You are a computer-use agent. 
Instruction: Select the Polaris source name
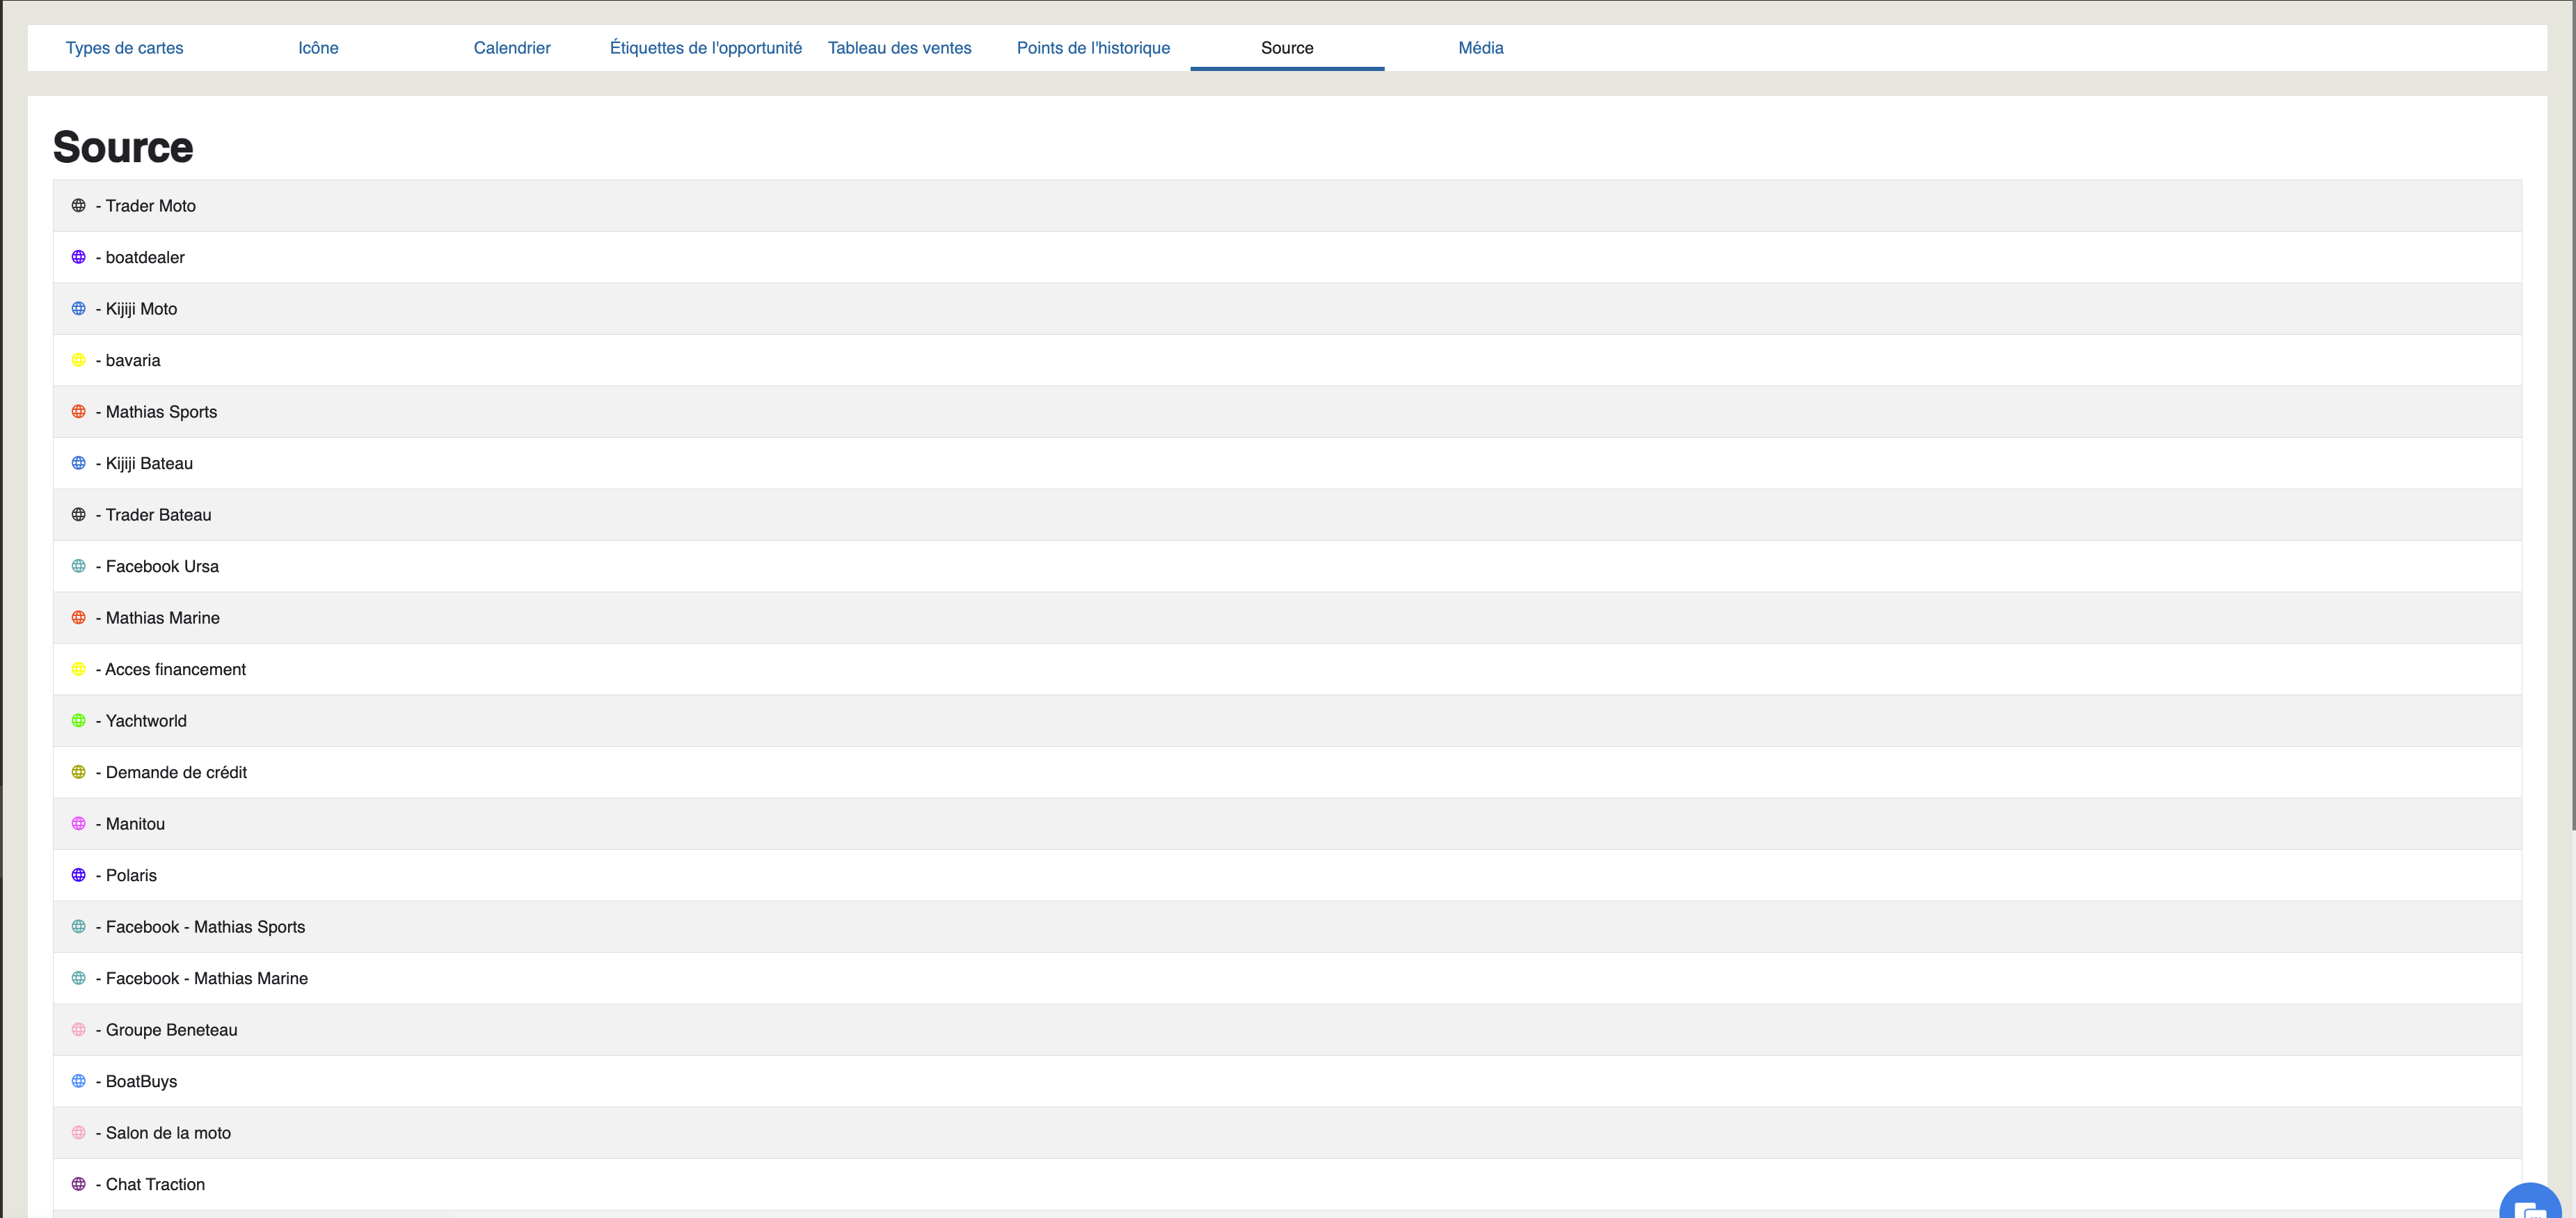coord(131,875)
